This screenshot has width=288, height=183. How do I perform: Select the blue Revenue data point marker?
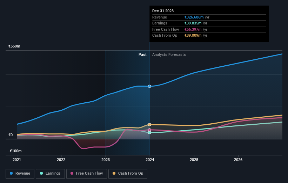pyautogui.click(x=149, y=86)
